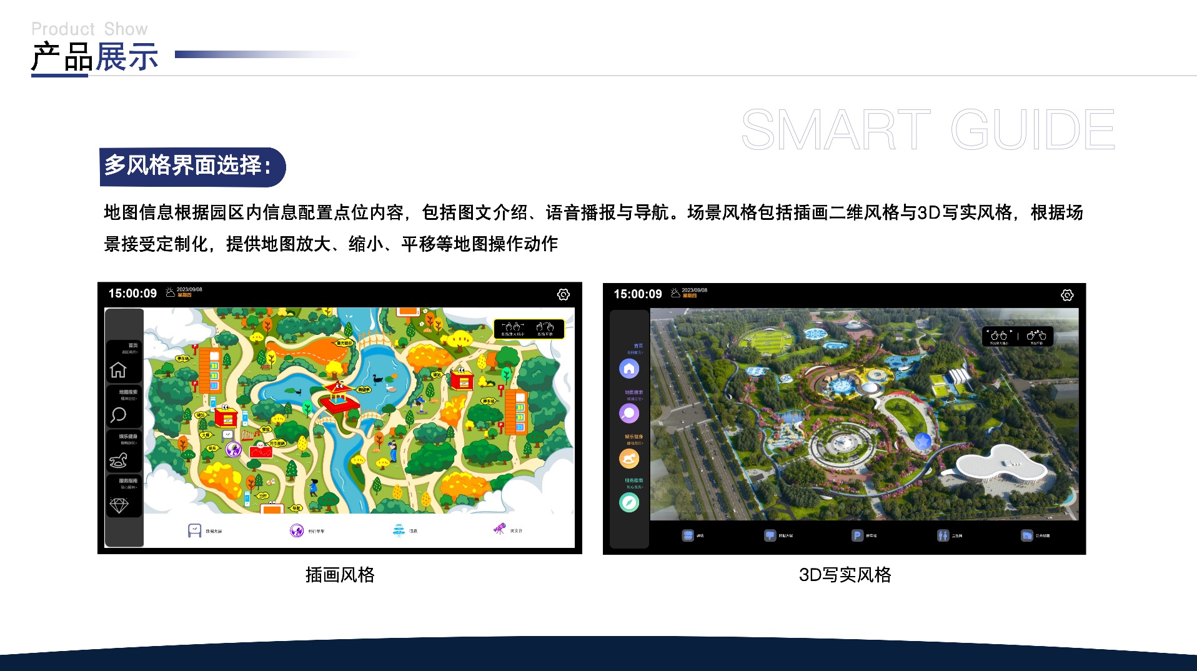The image size is (1197, 671).
Task: Click the caption 插画风格
Action: 340,575
